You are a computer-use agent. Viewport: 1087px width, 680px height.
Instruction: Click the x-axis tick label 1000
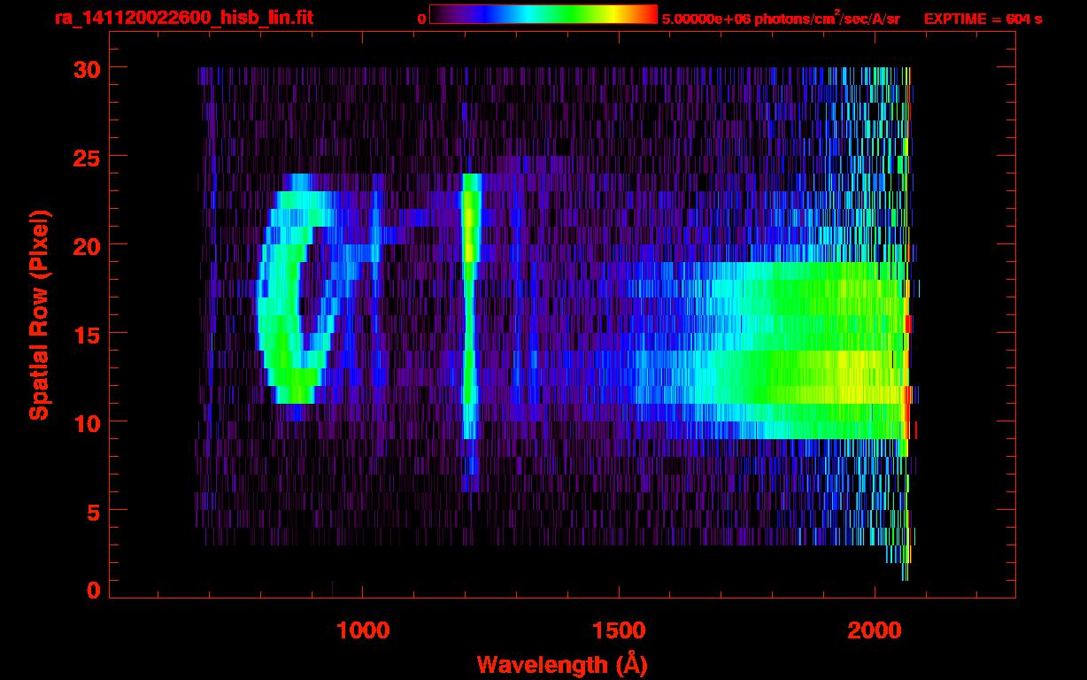point(363,630)
